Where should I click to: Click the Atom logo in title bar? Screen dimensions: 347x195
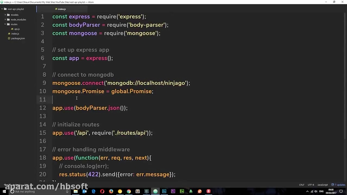[x=2, y=2]
